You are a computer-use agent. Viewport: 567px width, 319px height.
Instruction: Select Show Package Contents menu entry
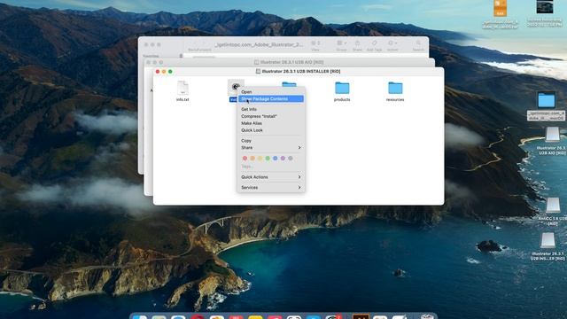tap(270, 98)
